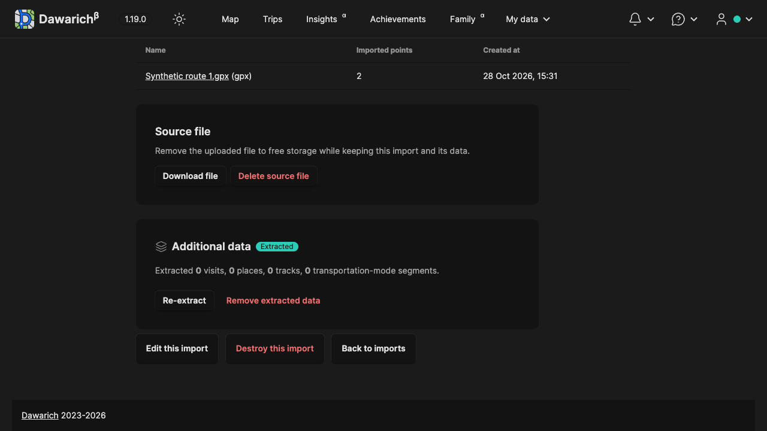Open the Family page
The height and width of the screenshot is (431, 767).
467,19
